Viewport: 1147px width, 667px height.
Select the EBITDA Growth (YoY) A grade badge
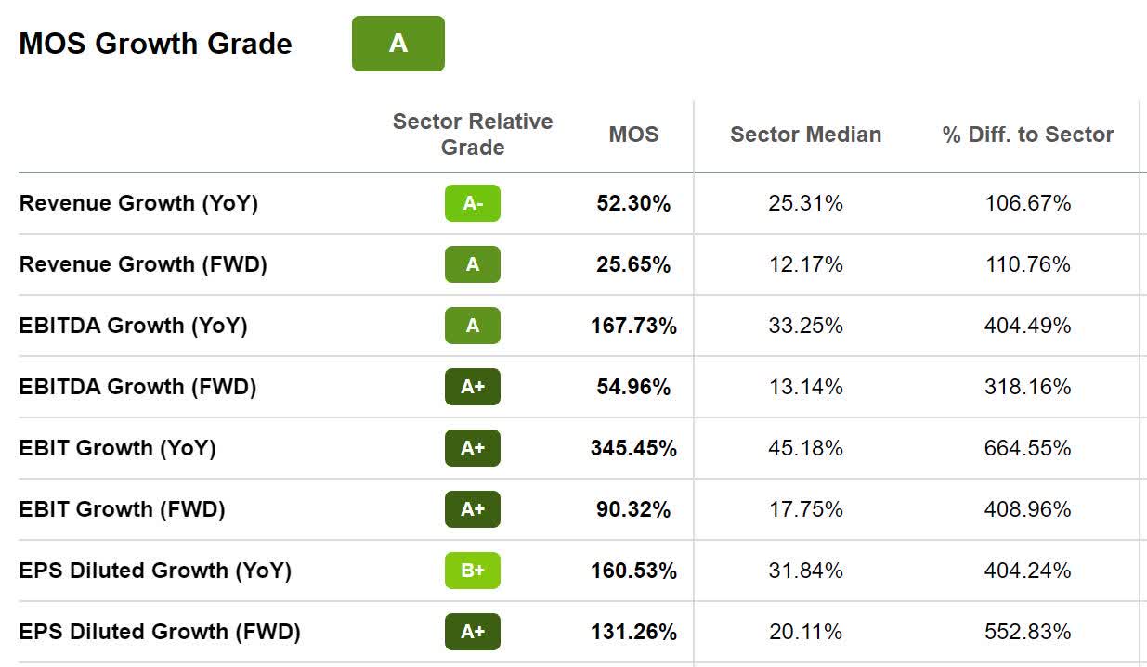pyautogui.click(x=472, y=326)
